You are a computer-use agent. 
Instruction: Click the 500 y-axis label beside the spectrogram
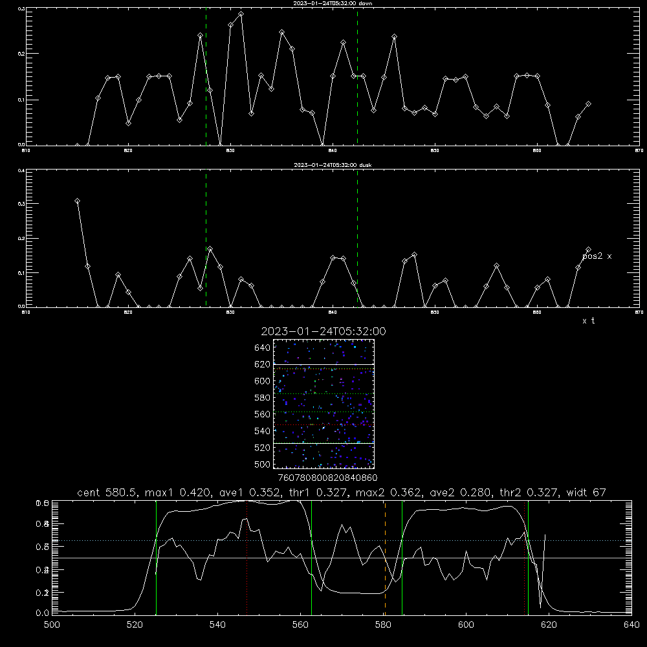263,464
